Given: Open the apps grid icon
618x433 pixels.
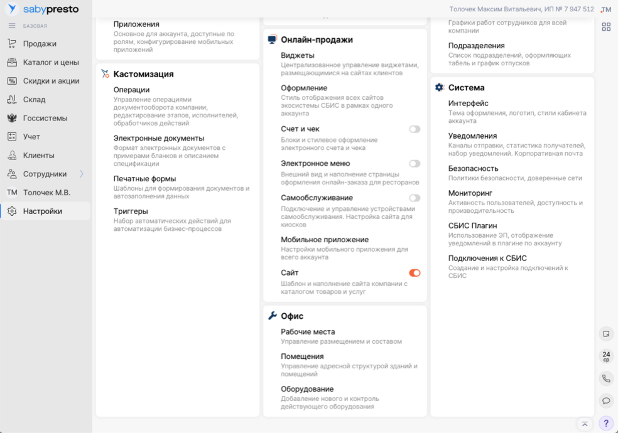Looking at the screenshot, I should click(606, 27).
